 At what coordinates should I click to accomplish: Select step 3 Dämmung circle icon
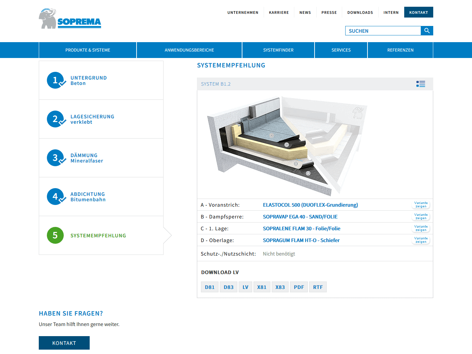coord(55,158)
